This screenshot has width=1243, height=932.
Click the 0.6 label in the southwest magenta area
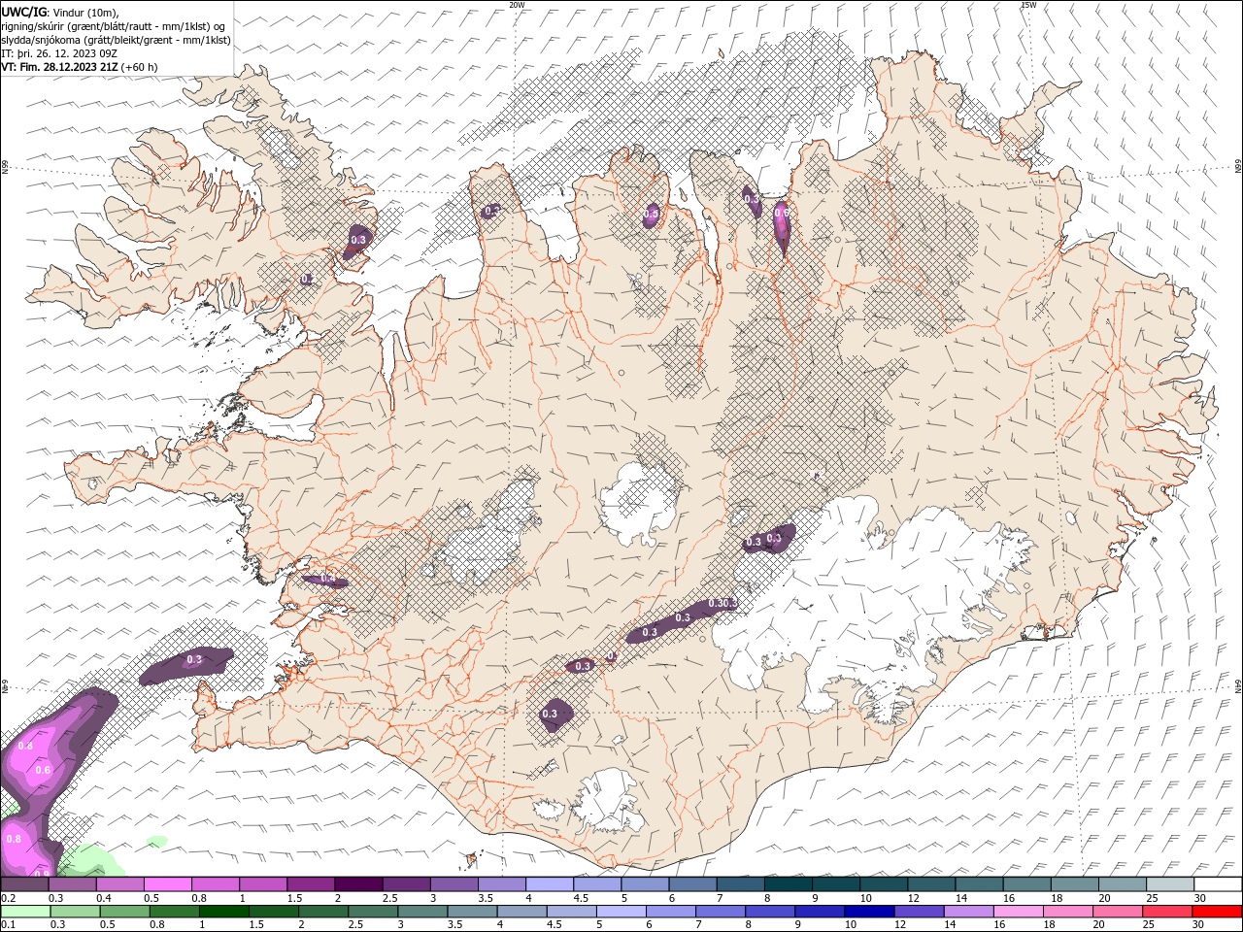(43, 770)
